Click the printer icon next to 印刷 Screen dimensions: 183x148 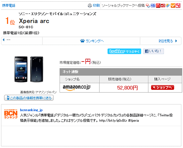(x=90, y=5)
